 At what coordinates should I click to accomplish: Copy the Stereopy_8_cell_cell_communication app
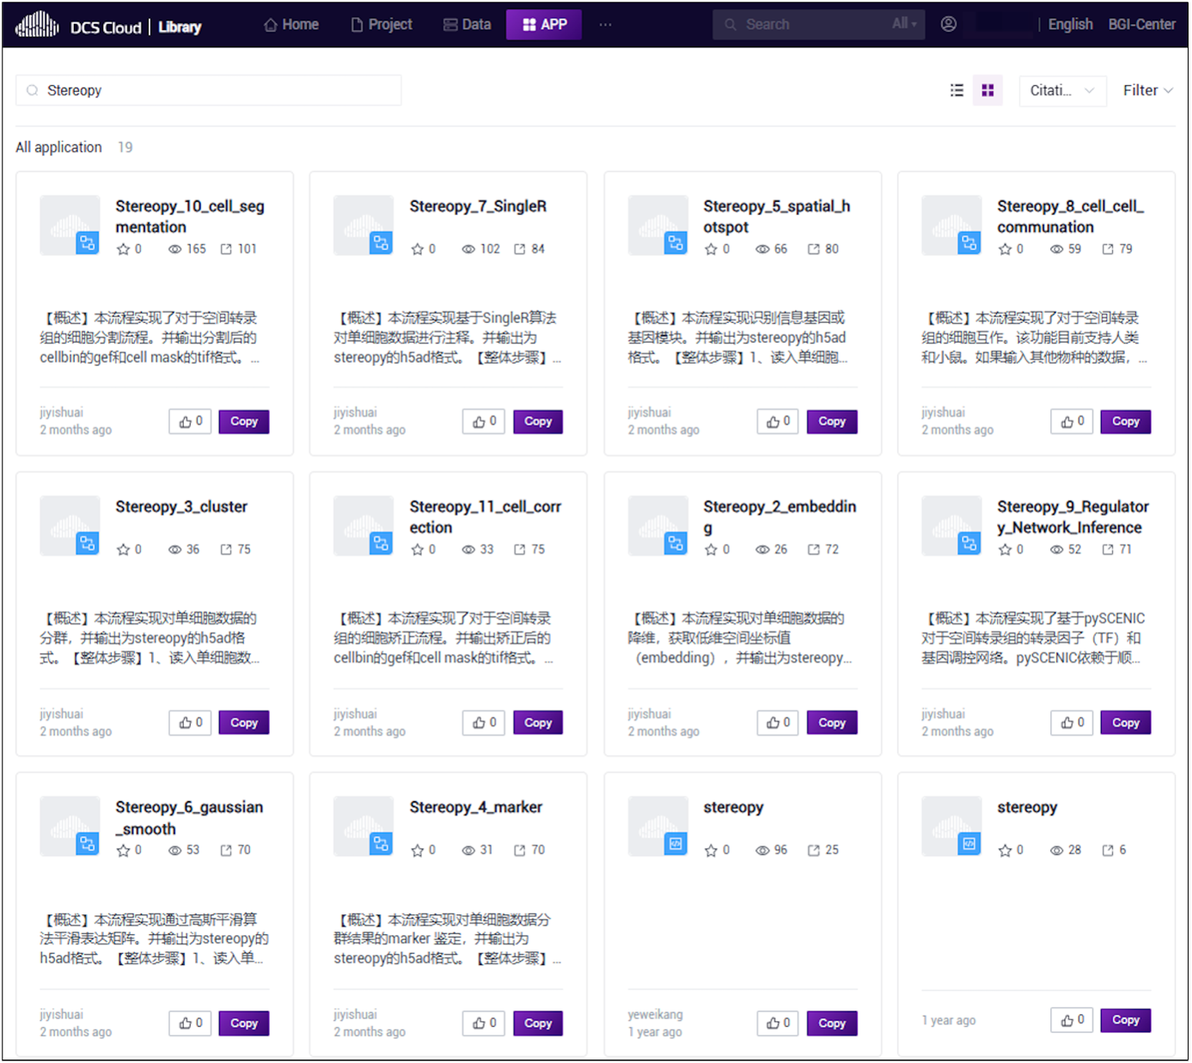(x=1126, y=422)
